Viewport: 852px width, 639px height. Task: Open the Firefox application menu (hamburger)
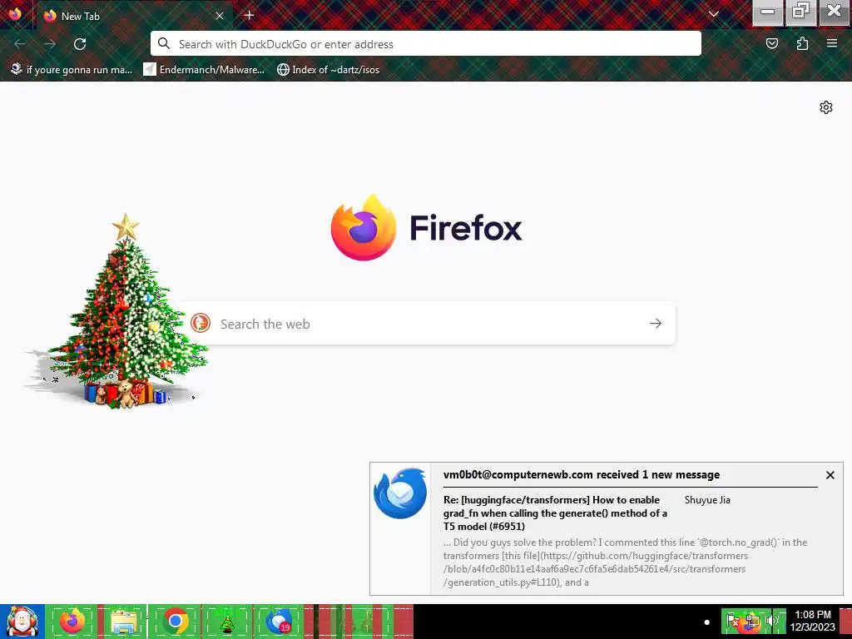pos(831,43)
